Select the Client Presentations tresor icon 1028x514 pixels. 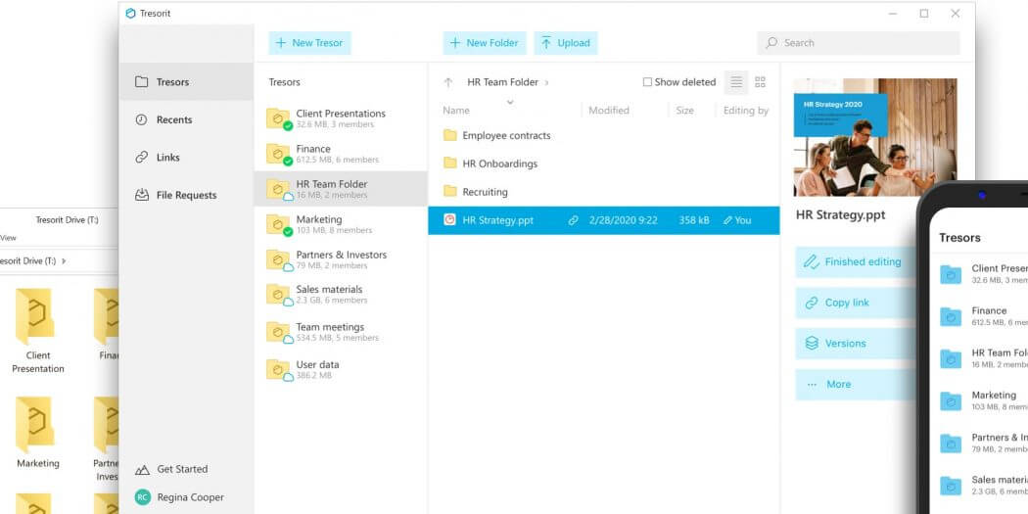click(279, 118)
